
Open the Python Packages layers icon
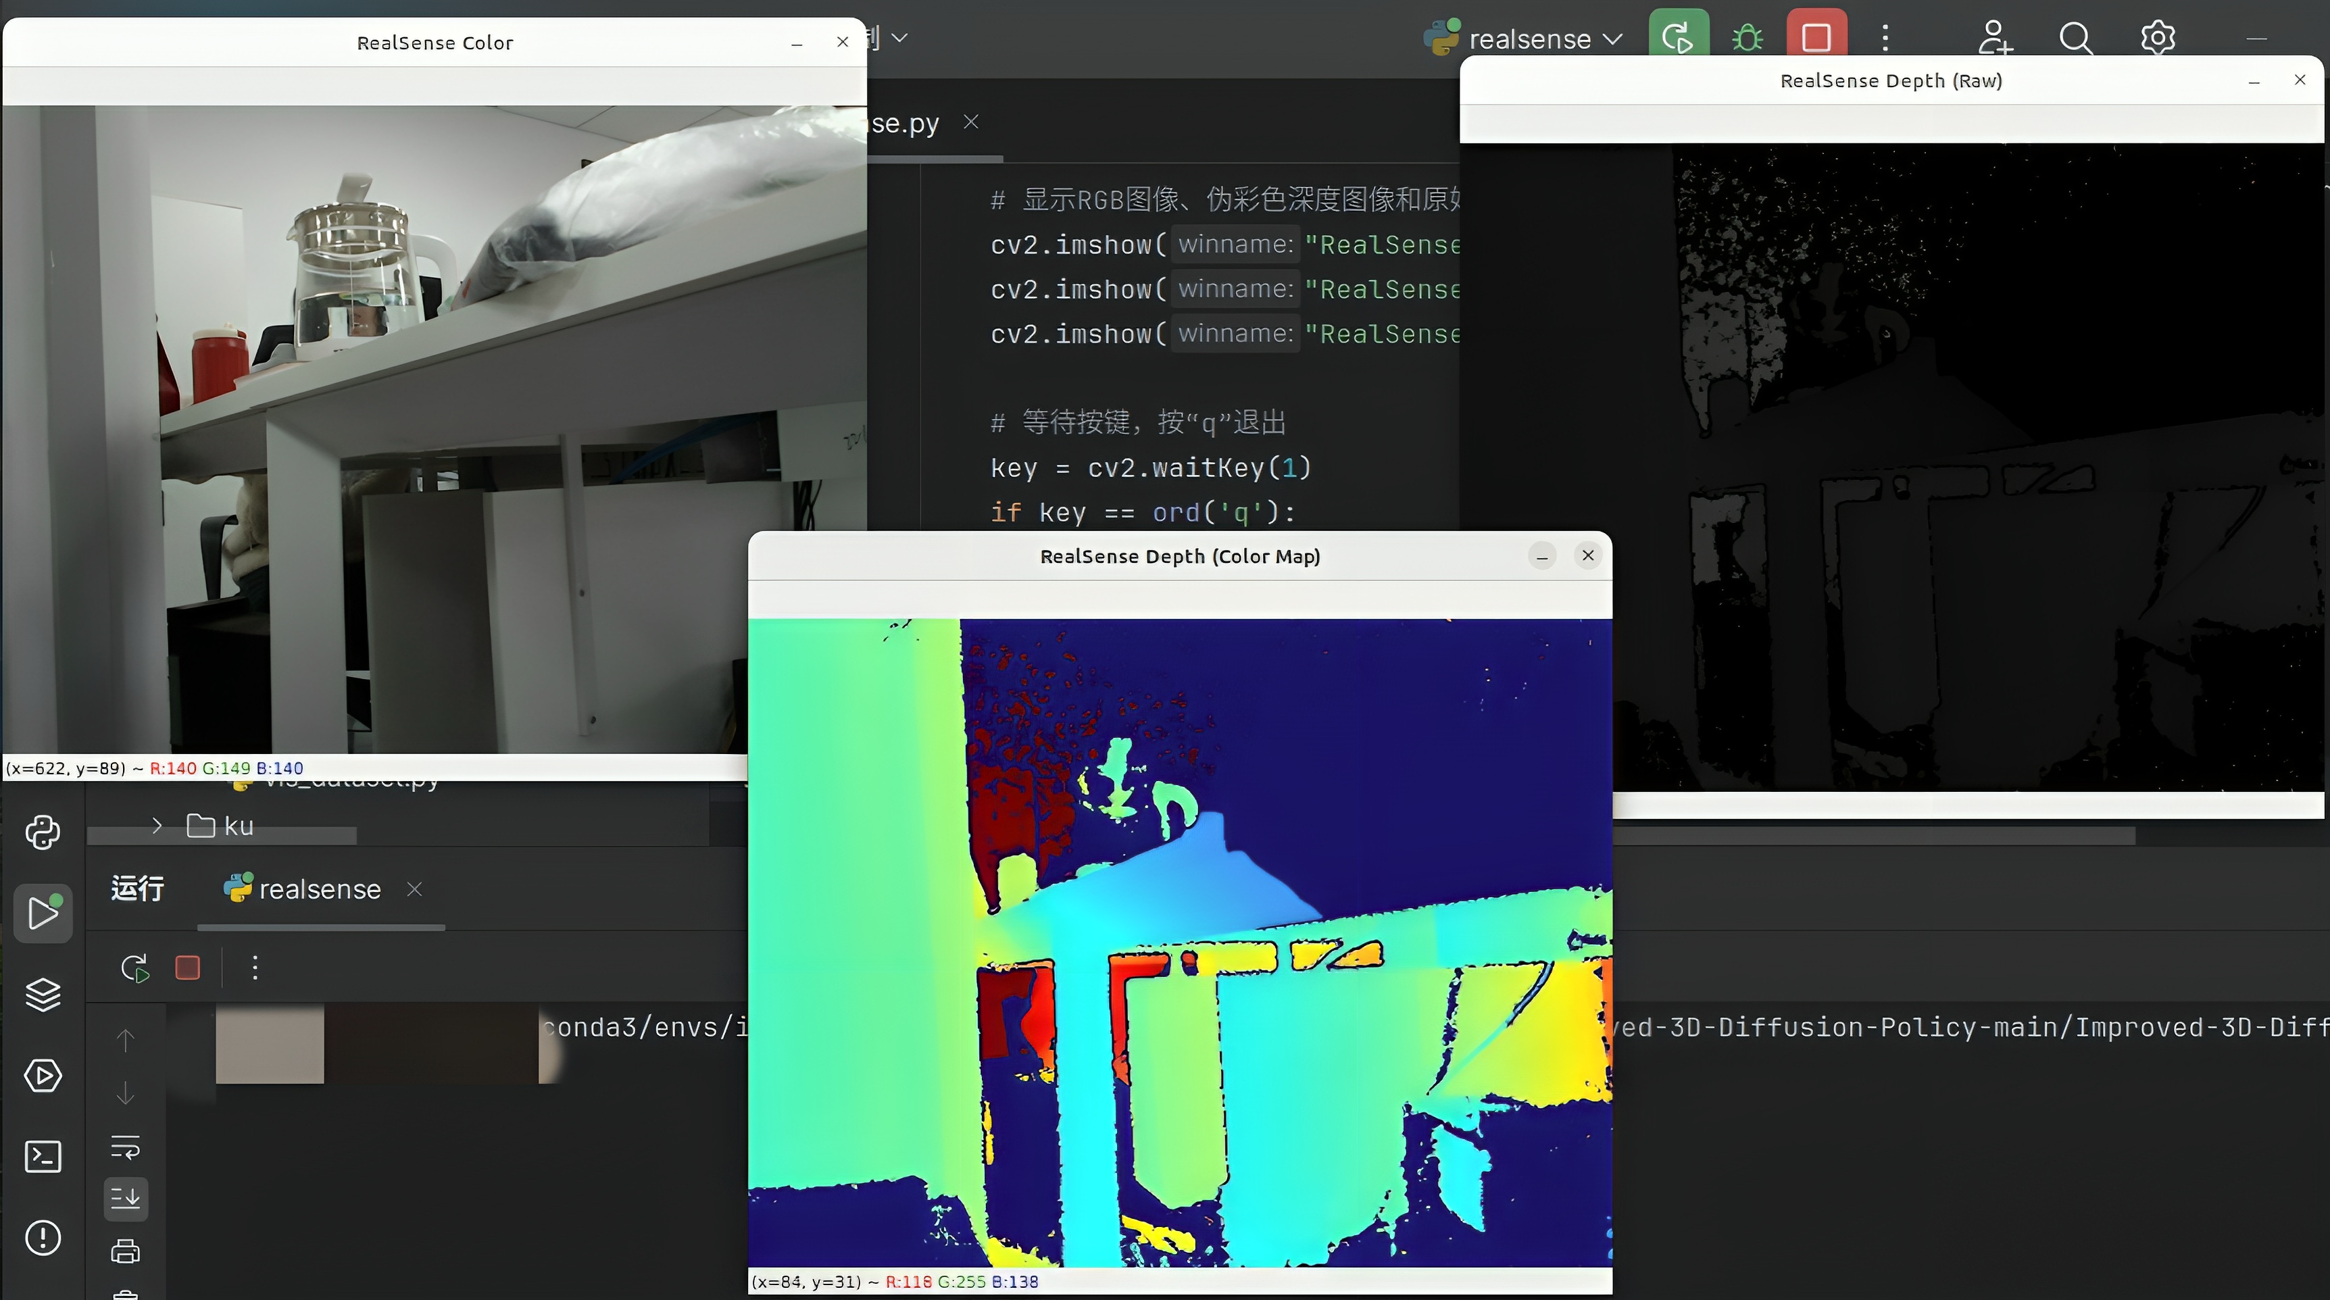[43, 994]
